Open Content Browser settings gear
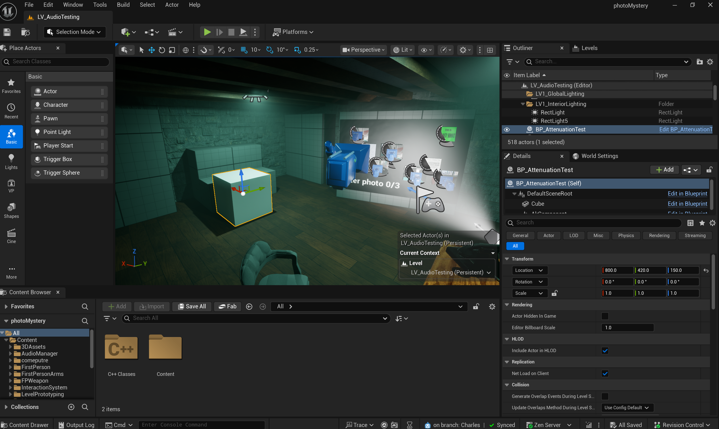 click(492, 306)
